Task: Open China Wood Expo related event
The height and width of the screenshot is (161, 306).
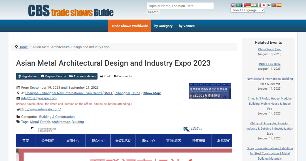Action: point(270,49)
